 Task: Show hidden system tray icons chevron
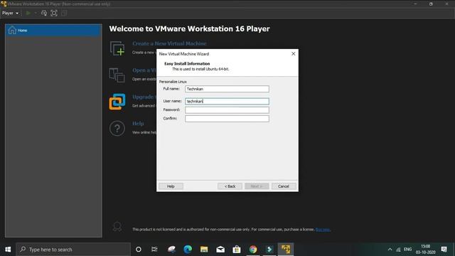(390, 250)
